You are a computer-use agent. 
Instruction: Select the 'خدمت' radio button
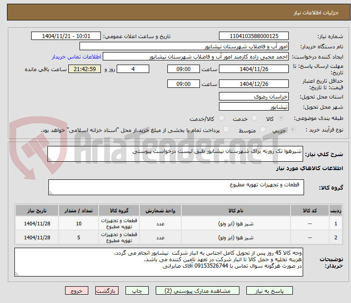pos(254,118)
